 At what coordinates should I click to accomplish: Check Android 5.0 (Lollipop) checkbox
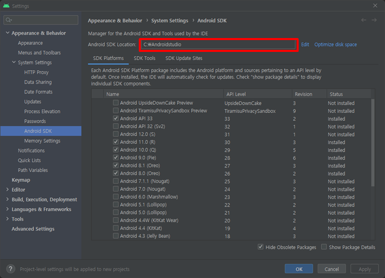click(x=116, y=213)
